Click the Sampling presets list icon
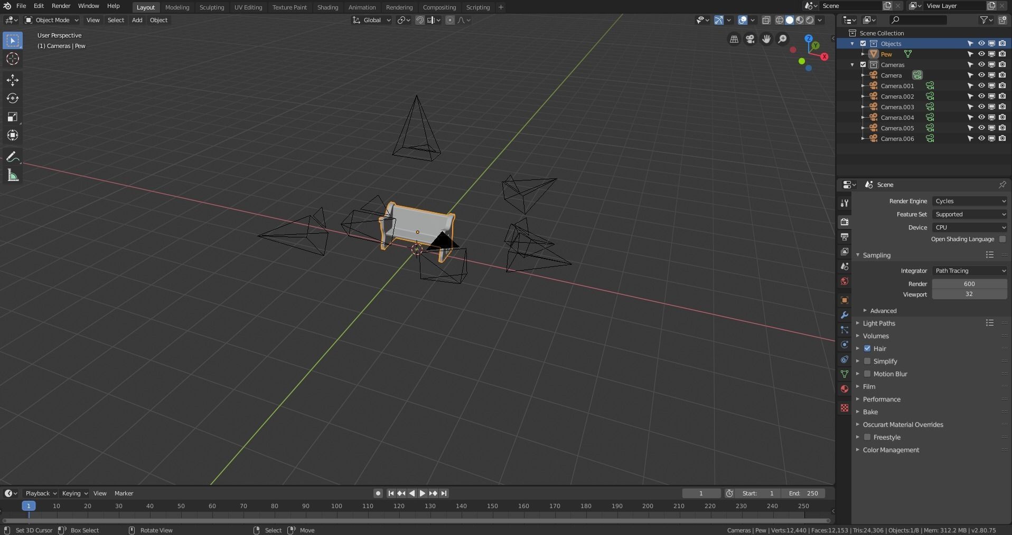The height and width of the screenshot is (535, 1012). pos(990,255)
